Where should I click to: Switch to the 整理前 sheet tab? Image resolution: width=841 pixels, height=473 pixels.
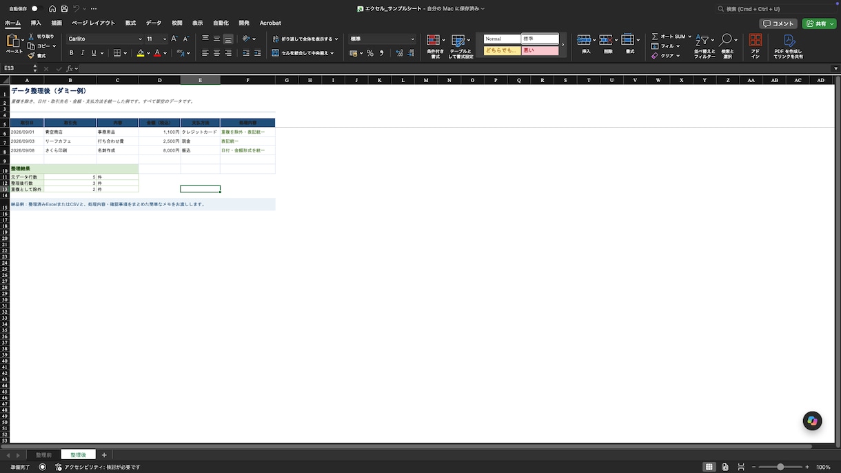(43, 455)
